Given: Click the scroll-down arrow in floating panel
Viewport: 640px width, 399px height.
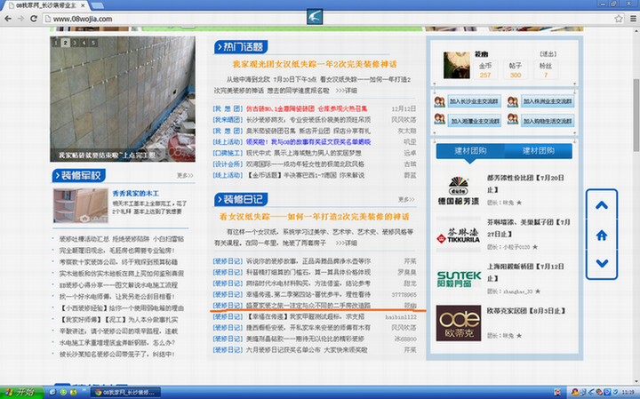Looking at the screenshot, I should (602, 263).
